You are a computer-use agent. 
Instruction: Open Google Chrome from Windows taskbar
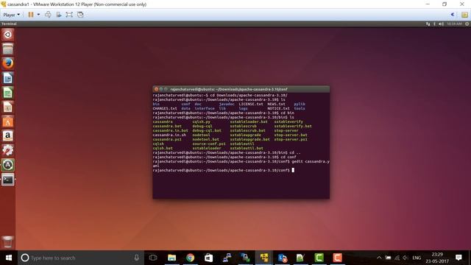click(190, 258)
